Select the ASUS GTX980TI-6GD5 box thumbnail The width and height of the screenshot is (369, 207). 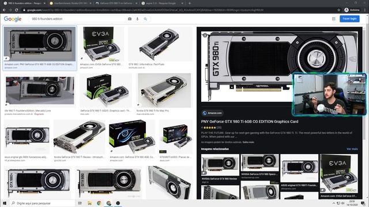pyautogui.click(x=176, y=137)
